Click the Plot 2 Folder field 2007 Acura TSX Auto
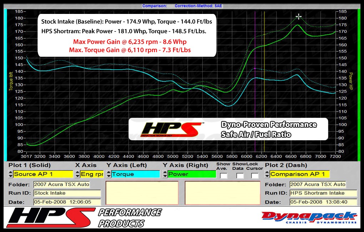The height and width of the screenshot is (232, 364). click(x=318, y=185)
